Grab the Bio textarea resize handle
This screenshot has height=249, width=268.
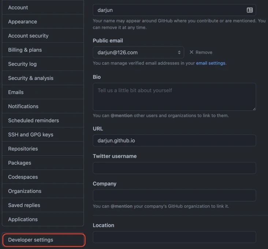click(254, 109)
